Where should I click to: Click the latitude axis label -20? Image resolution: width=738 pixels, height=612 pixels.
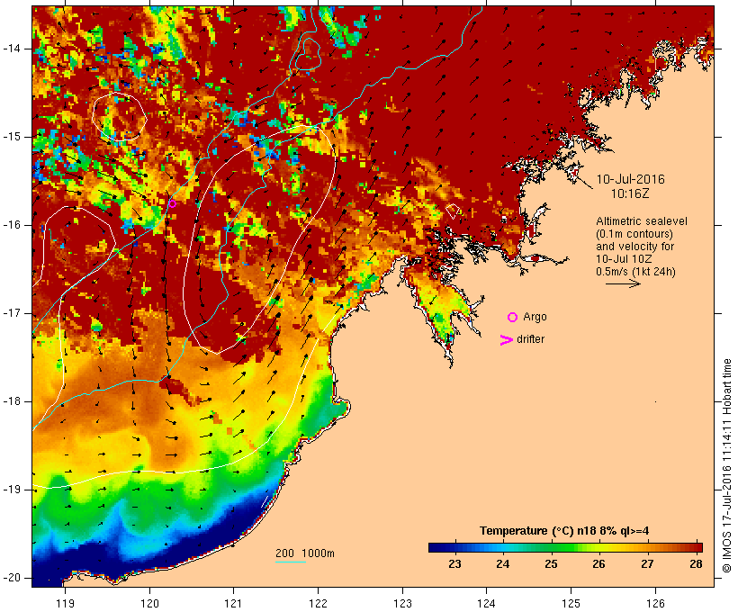coord(12,578)
